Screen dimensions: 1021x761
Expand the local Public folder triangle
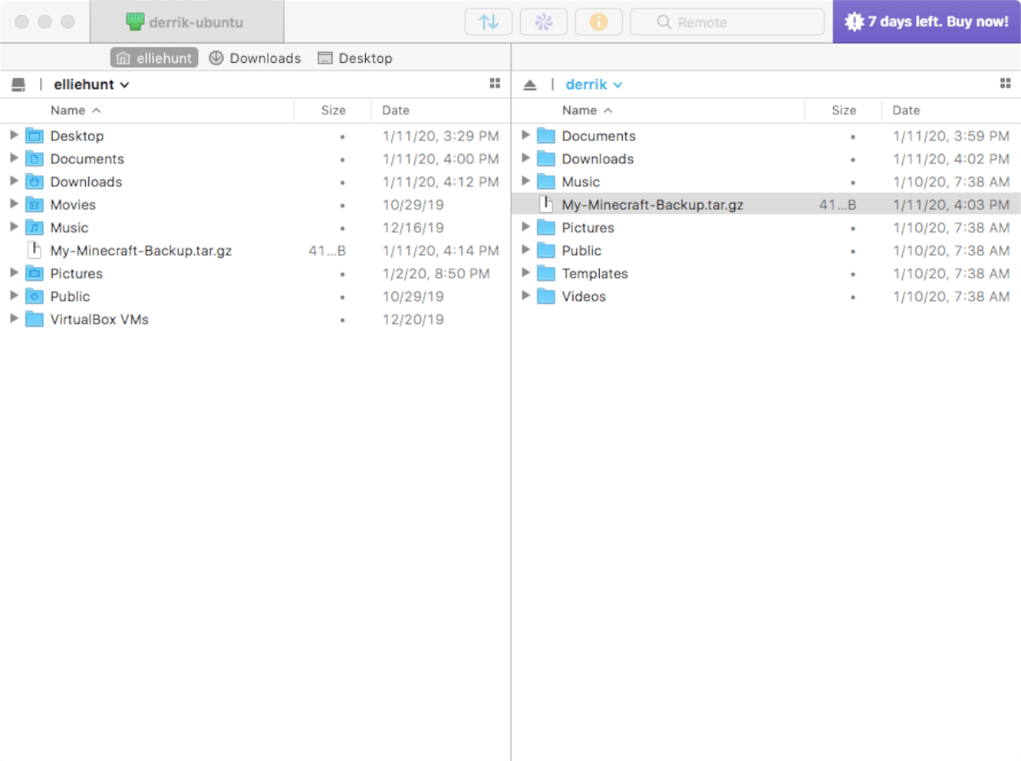14,296
